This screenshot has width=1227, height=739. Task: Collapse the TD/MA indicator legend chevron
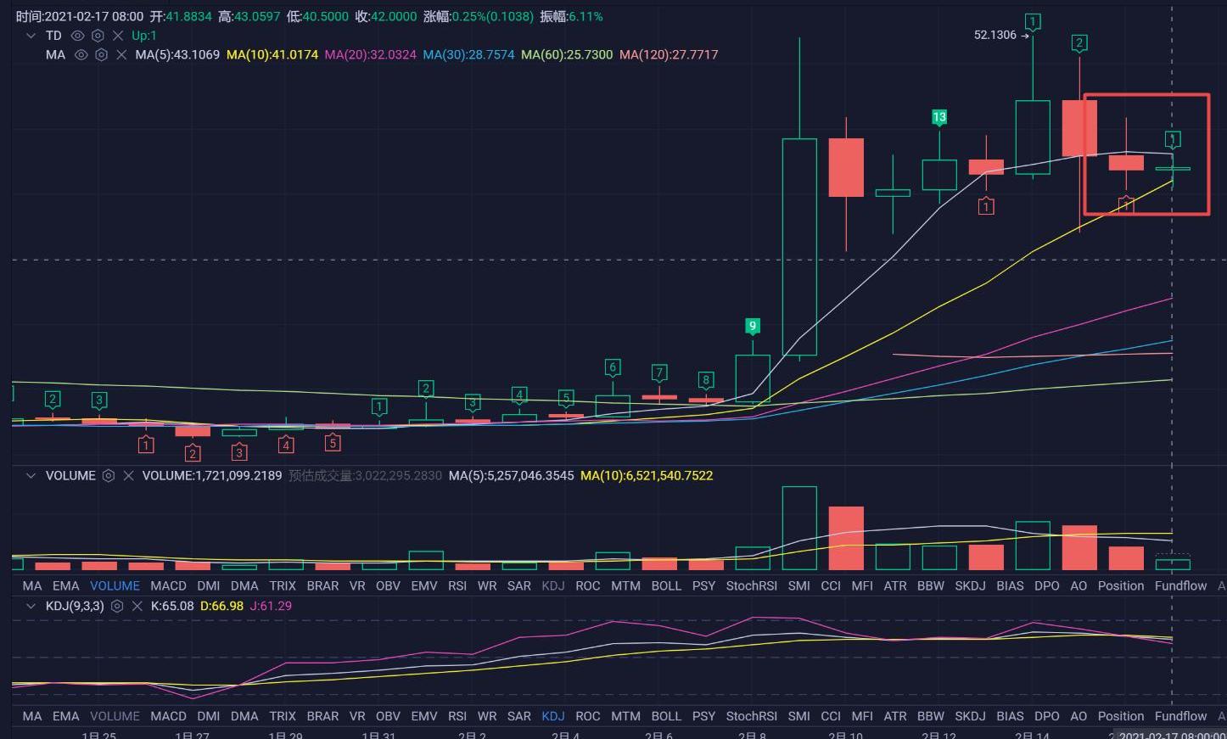coord(31,36)
